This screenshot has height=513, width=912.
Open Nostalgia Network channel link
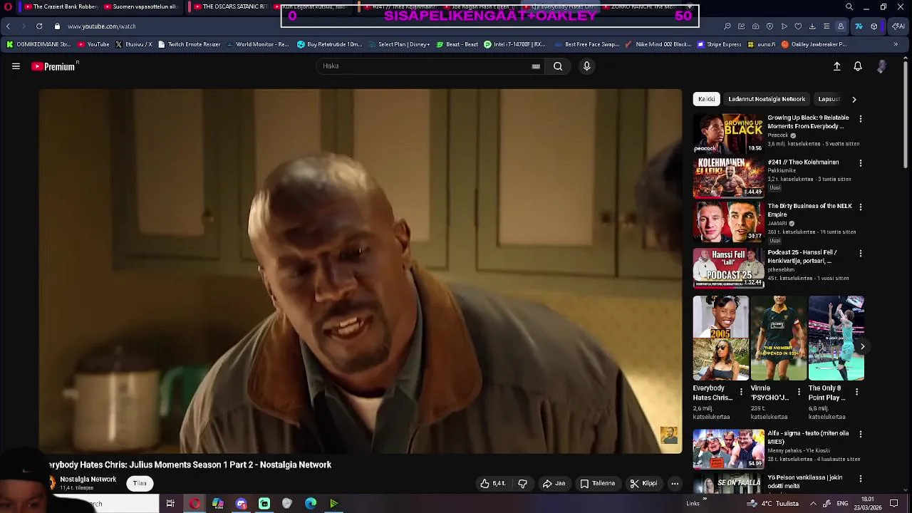88,480
